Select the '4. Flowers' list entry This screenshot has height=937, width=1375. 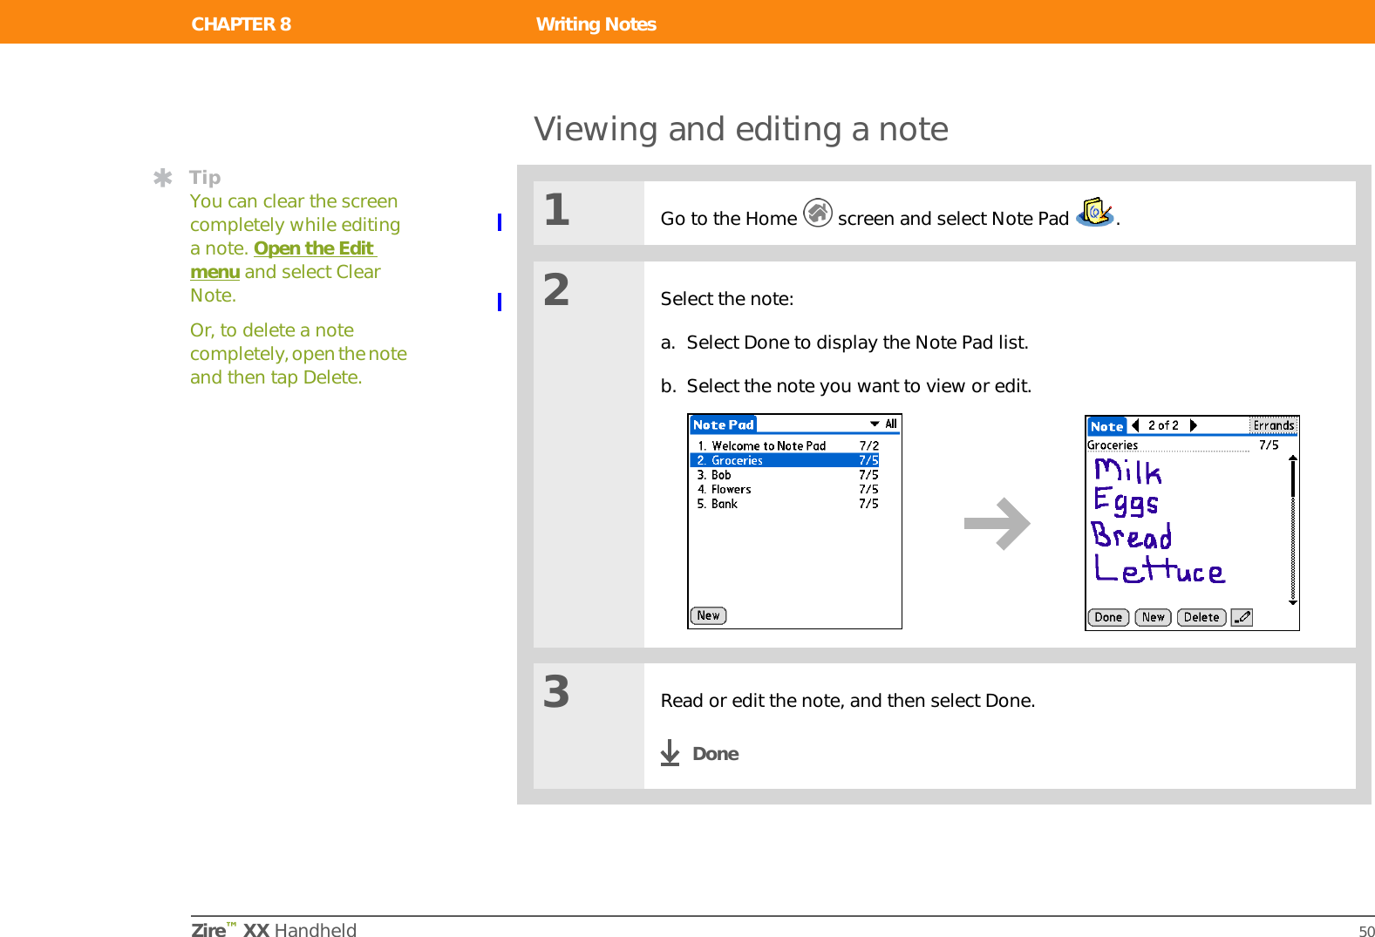tap(785, 490)
